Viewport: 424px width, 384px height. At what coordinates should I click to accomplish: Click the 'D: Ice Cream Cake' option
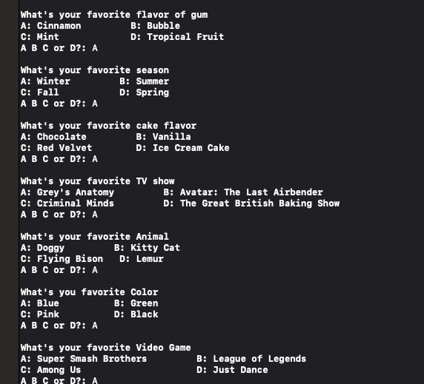[183, 148]
